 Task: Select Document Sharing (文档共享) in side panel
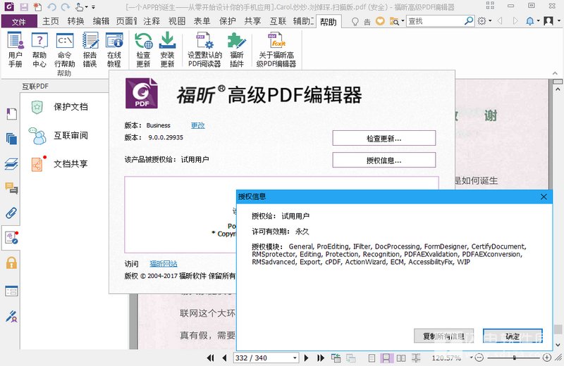point(59,164)
